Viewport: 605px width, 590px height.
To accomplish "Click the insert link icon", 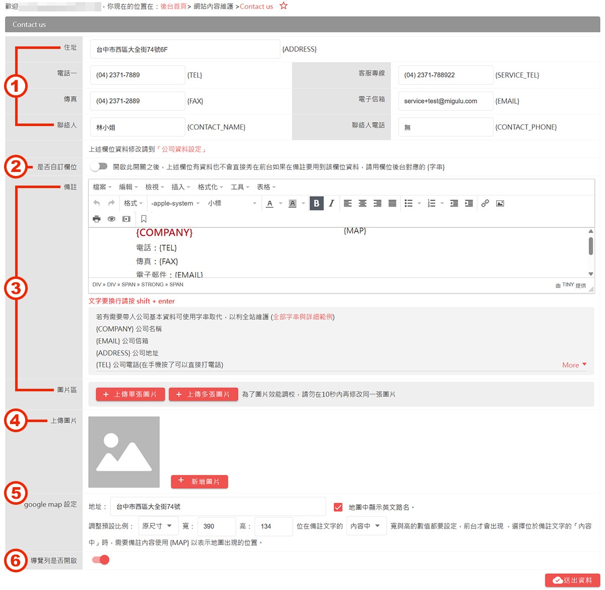I will pos(485,203).
